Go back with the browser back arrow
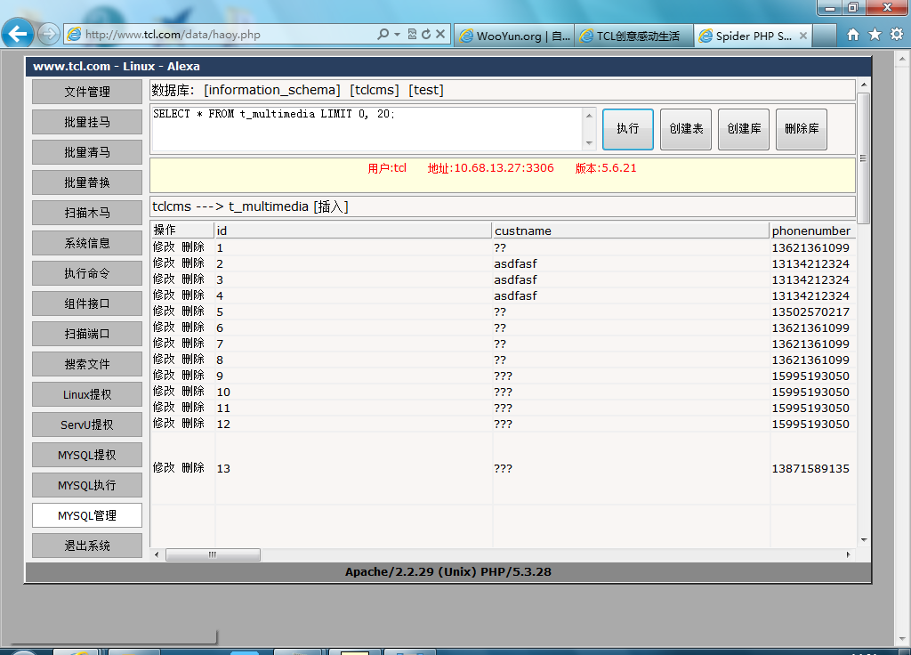911x655 pixels. pyautogui.click(x=18, y=34)
